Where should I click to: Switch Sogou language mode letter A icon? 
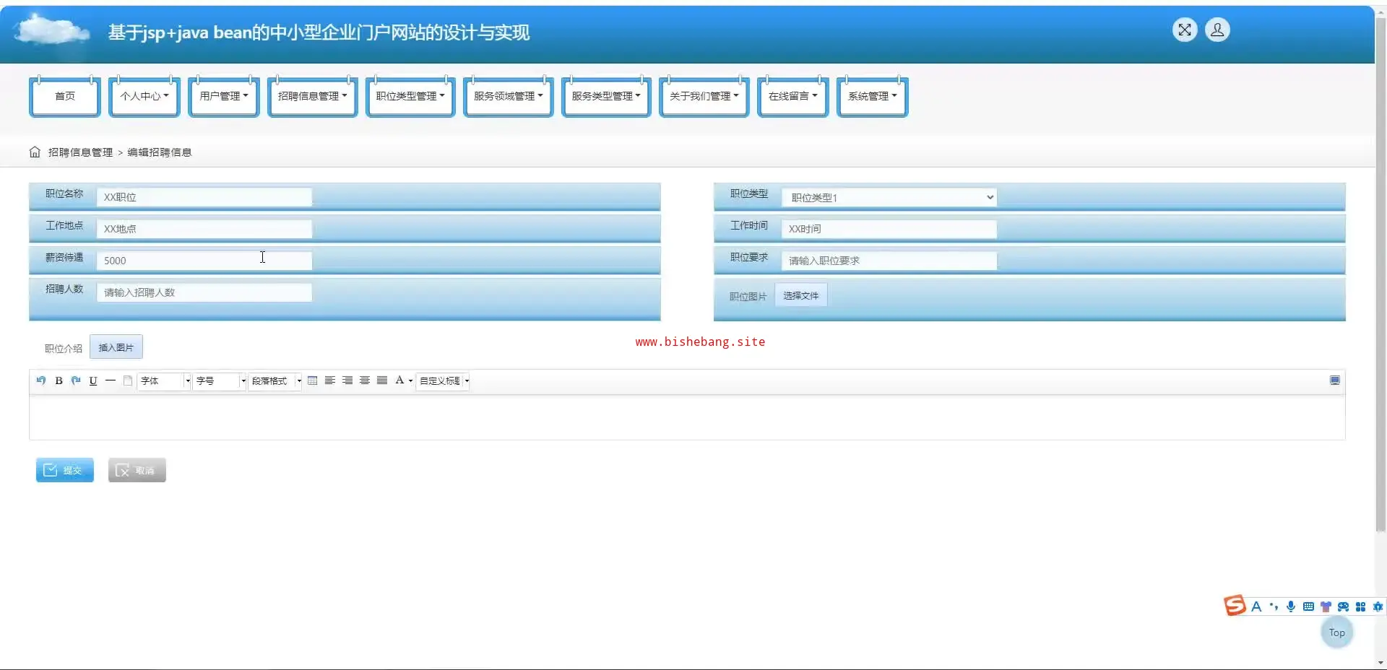(1256, 606)
